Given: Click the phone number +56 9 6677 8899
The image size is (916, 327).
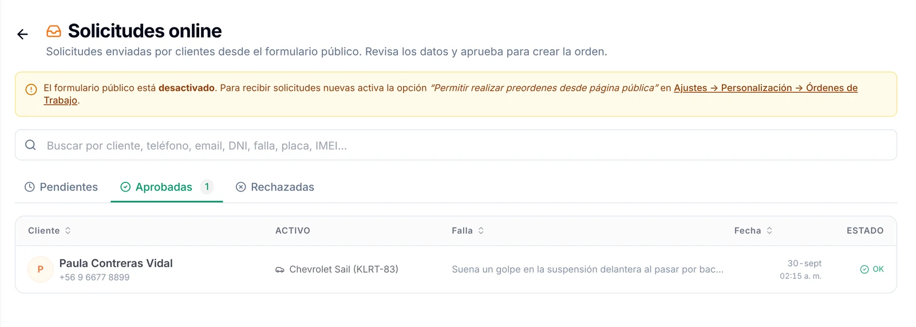Looking at the screenshot, I should pos(94,277).
